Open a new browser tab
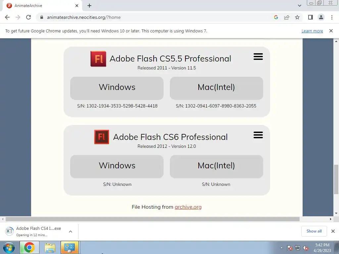 (x=89, y=6)
